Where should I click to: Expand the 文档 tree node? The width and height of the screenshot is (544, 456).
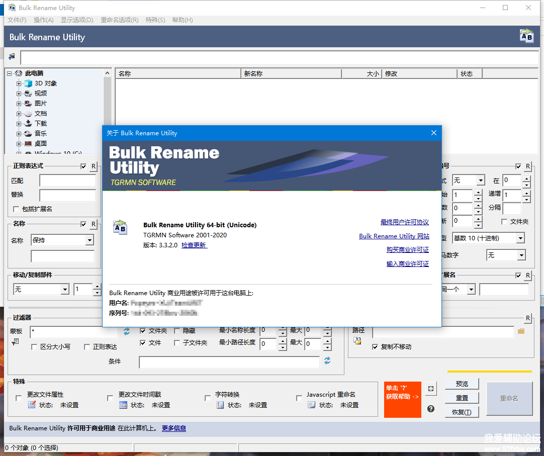(19, 114)
